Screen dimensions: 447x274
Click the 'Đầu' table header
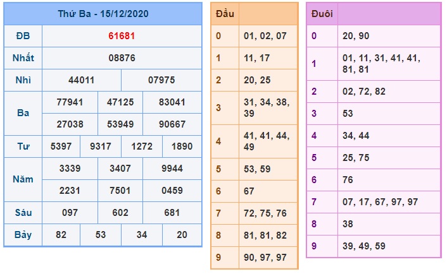(225, 14)
